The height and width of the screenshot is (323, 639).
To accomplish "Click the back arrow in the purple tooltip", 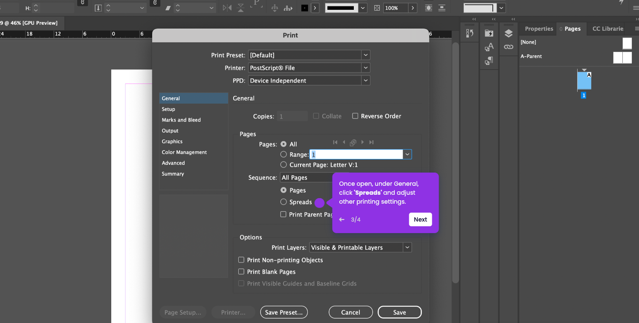I will pos(342,219).
